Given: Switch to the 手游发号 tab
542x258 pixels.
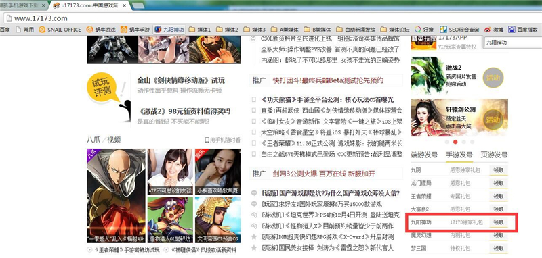Looking at the screenshot, I should pyautogui.click(x=459, y=155).
